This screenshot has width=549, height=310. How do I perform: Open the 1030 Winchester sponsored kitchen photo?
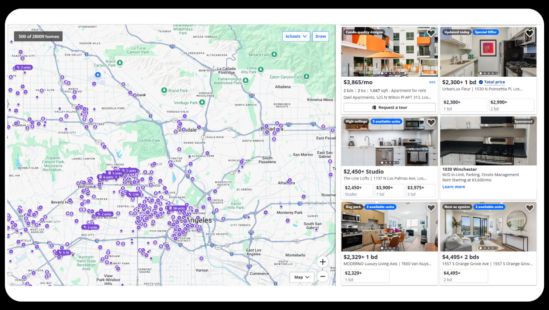(x=488, y=141)
